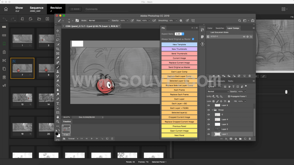
Task: Select the Pen tool
Action: coord(58,99)
